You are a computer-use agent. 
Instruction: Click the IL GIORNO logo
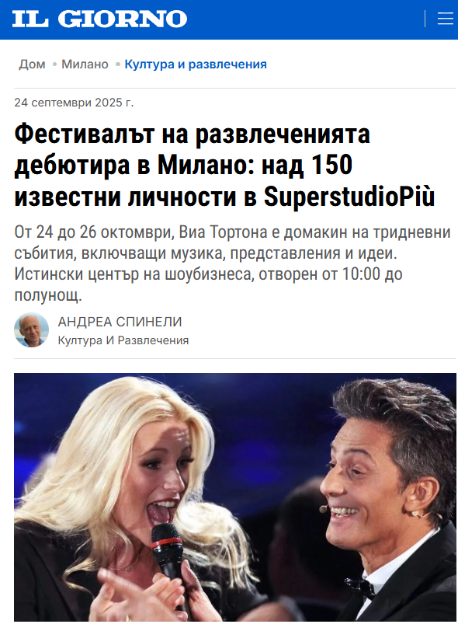tap(99, 19)
